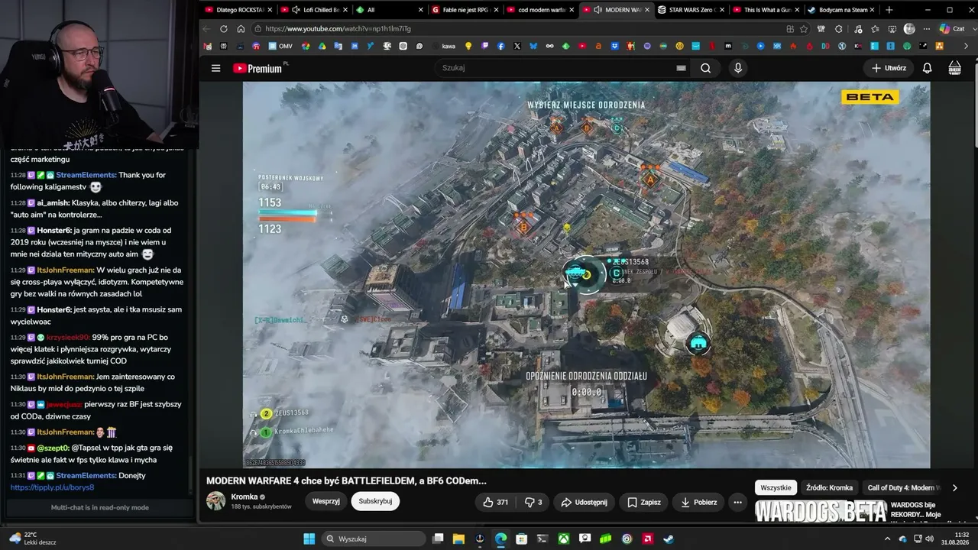
Task: Download the video with Pobierz
Action: click(698, 502)
